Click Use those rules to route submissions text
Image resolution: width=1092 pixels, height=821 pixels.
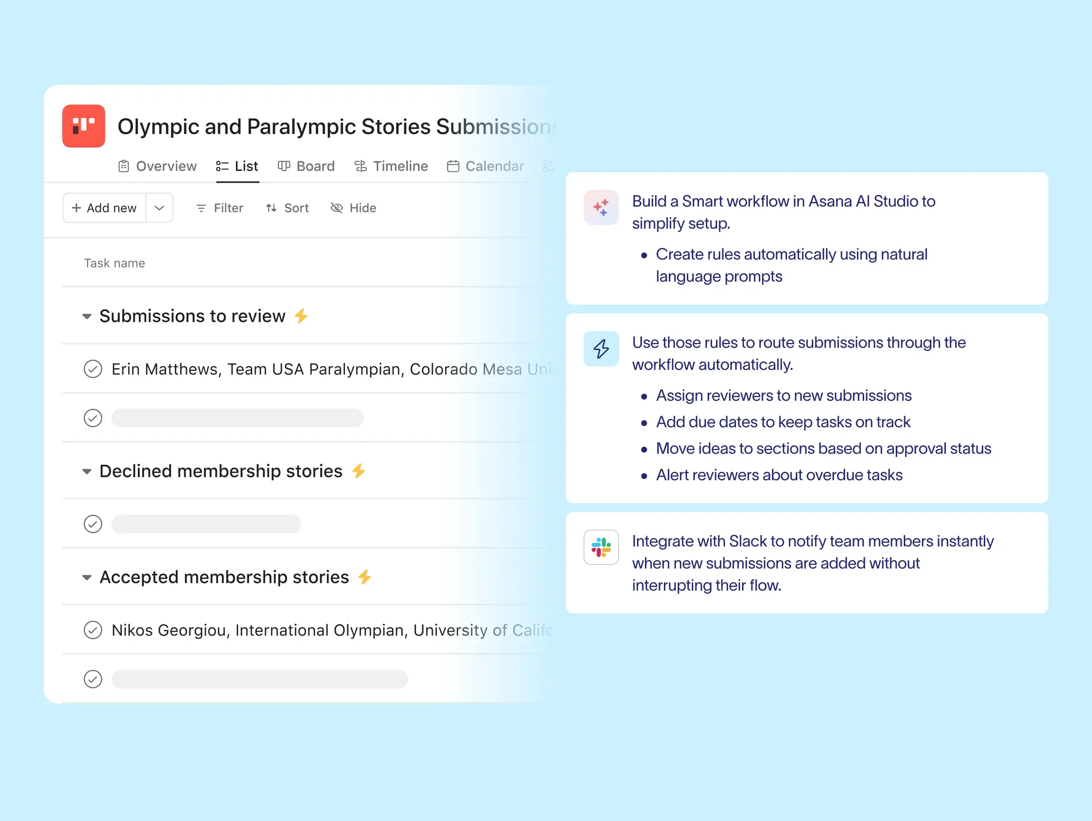click(x=799, y=353)
